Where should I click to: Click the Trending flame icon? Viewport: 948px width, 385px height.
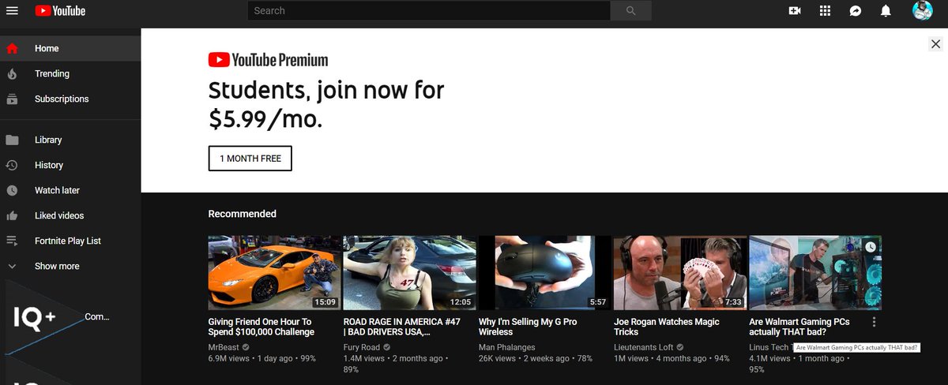click(12, 73)
